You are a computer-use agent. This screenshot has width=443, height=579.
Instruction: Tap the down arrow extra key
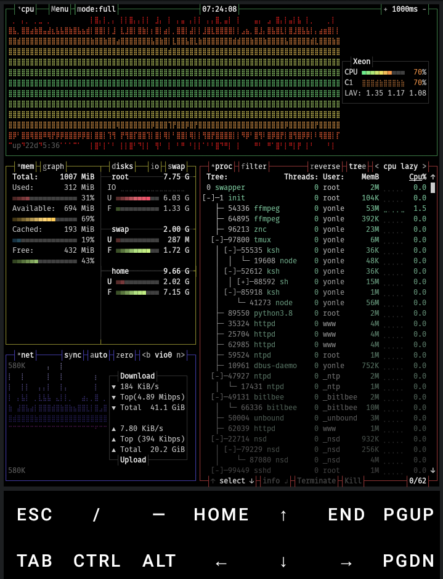coord(283,562)
